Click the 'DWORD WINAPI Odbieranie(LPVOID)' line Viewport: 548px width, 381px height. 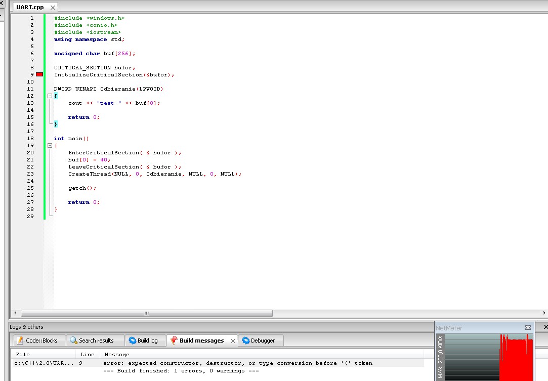(x=108, y=89)
